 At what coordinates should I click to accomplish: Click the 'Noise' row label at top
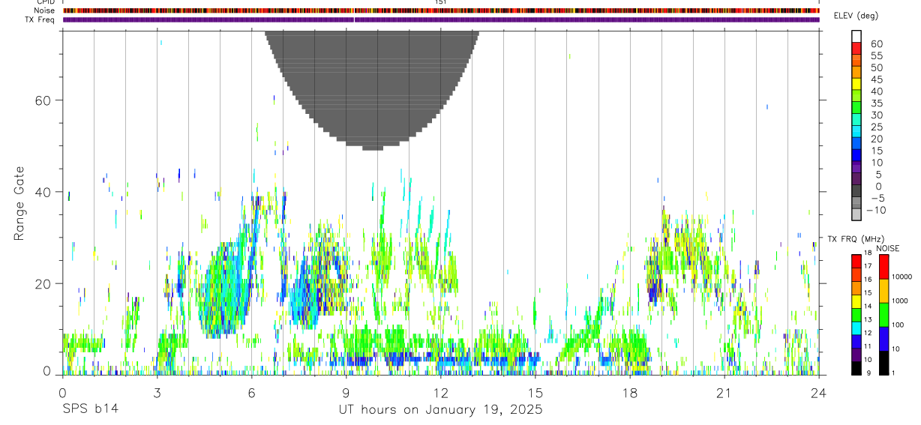click(x=46, y=10)
